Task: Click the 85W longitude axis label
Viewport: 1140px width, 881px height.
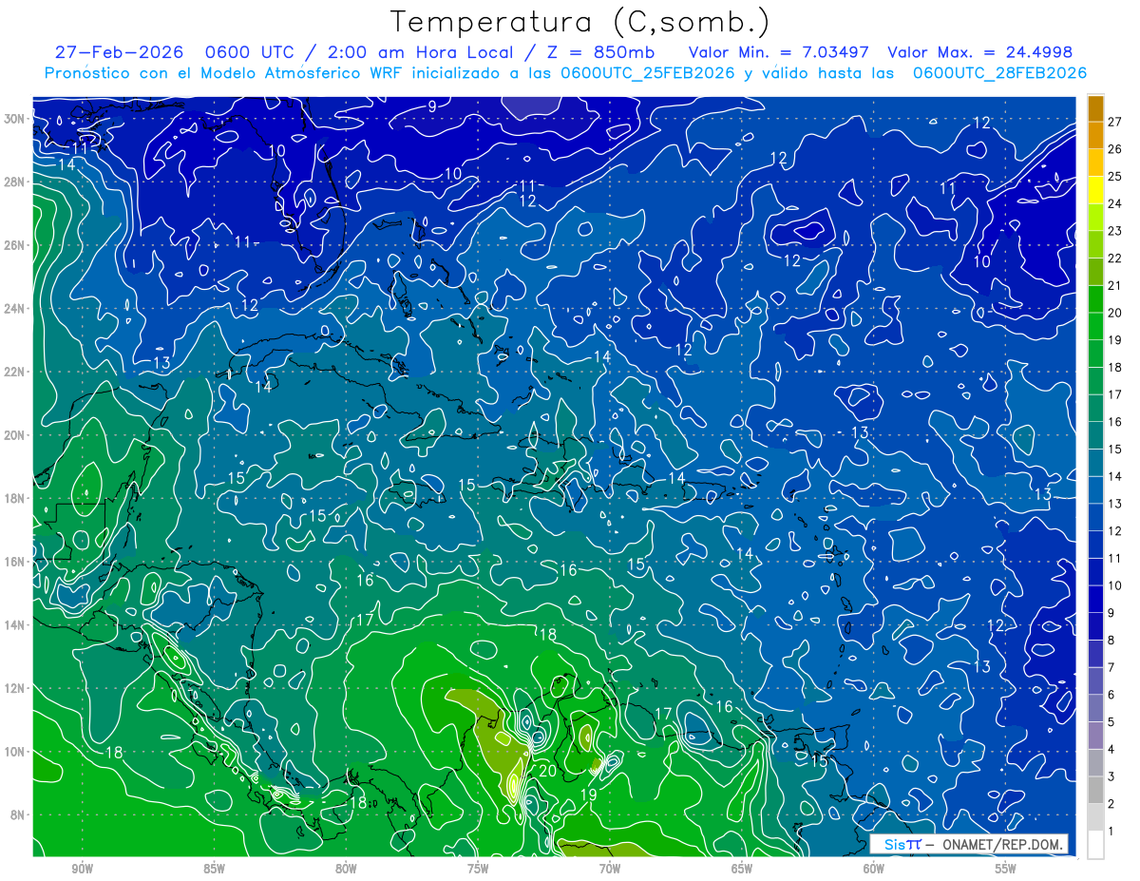Action: click(214, 869)
